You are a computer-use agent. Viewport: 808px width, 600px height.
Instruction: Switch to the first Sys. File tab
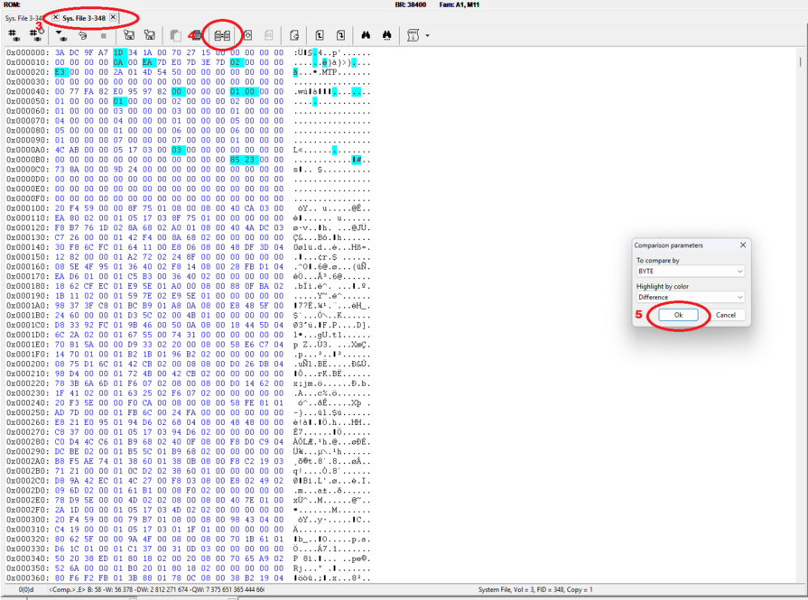[23, 18]
